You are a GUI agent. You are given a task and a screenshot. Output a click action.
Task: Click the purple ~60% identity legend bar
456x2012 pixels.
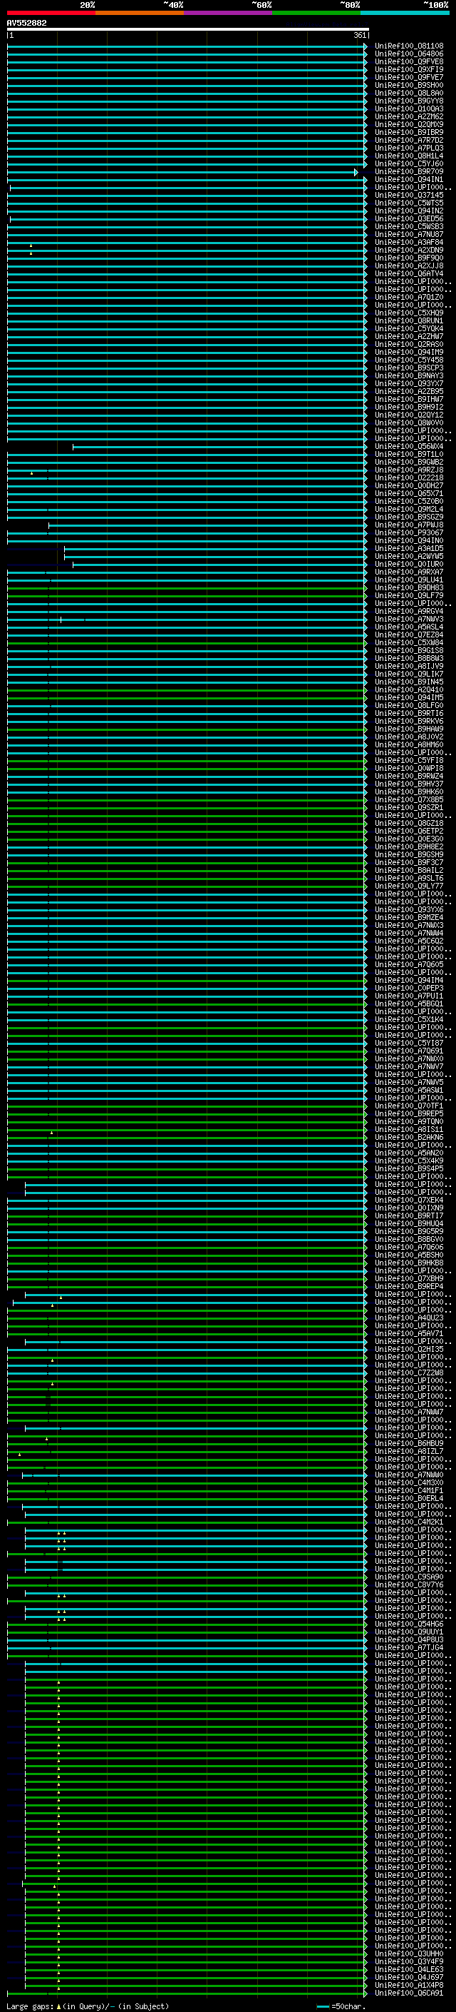tap(227, 13)
